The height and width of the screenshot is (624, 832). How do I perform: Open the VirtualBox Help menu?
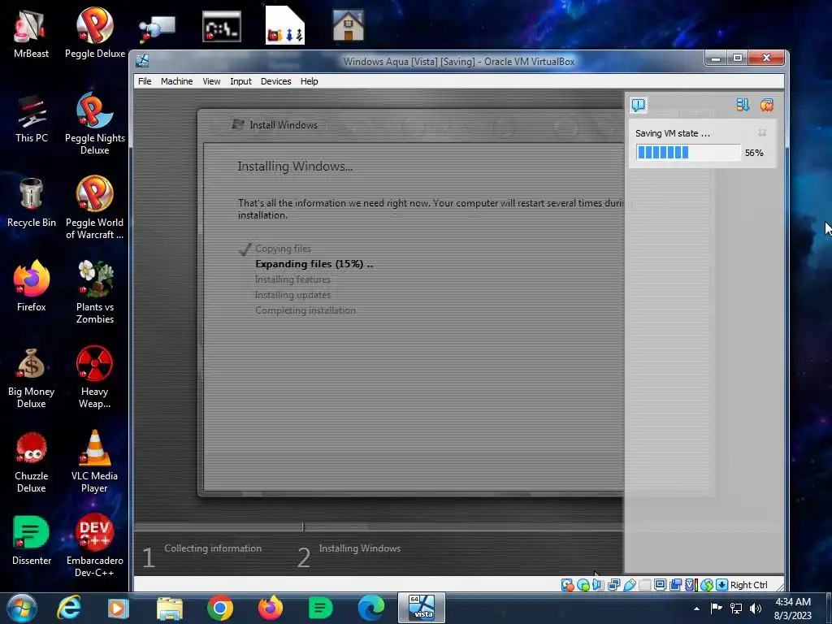coord(310,81)
